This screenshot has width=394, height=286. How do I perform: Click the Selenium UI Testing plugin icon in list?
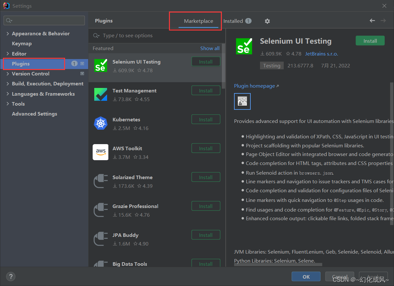tap(101, 65)
